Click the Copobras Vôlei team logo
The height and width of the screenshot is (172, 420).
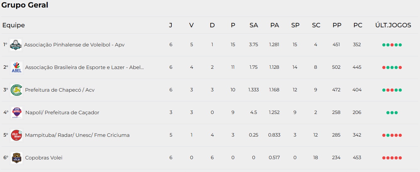(x=17, y=158)
